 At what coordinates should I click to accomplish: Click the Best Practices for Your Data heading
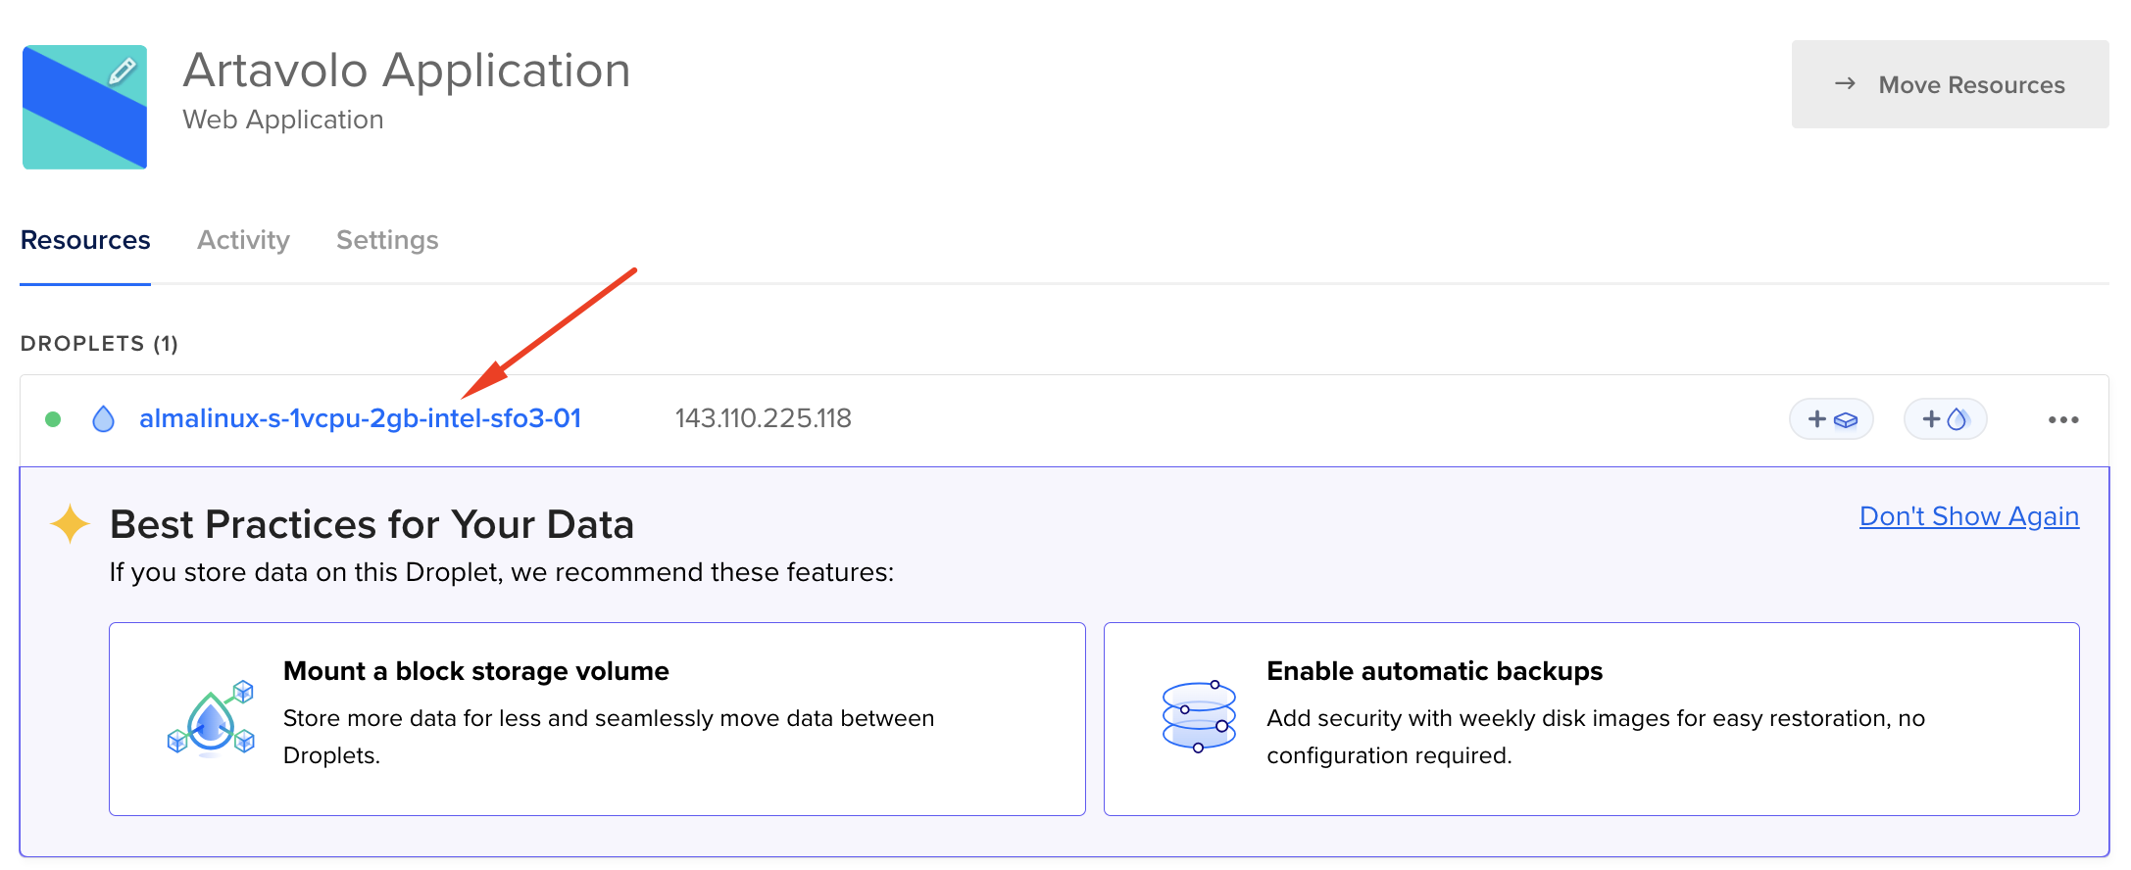tap(372, 524)
